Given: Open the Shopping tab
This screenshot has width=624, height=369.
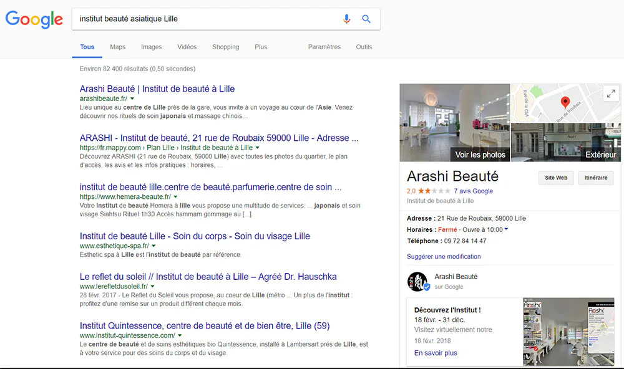Looking at the screenshot, I should tap(226, 47).
